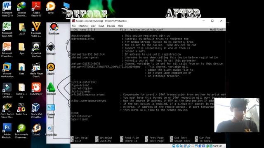Select the GOM Player desktop icon

click(36, 89)
